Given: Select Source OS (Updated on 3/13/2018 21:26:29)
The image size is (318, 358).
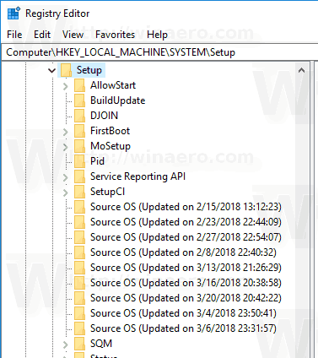Looking at the screenshot, I should 186,268.
